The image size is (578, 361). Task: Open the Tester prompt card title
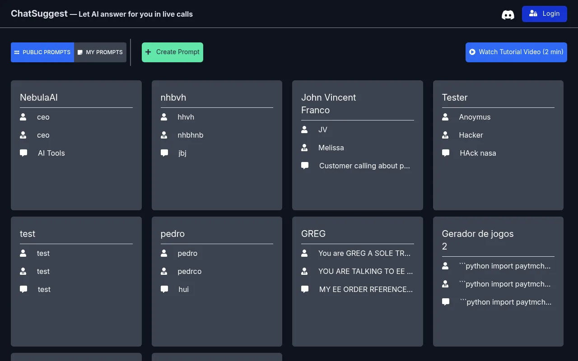click(x=455, y=97)
